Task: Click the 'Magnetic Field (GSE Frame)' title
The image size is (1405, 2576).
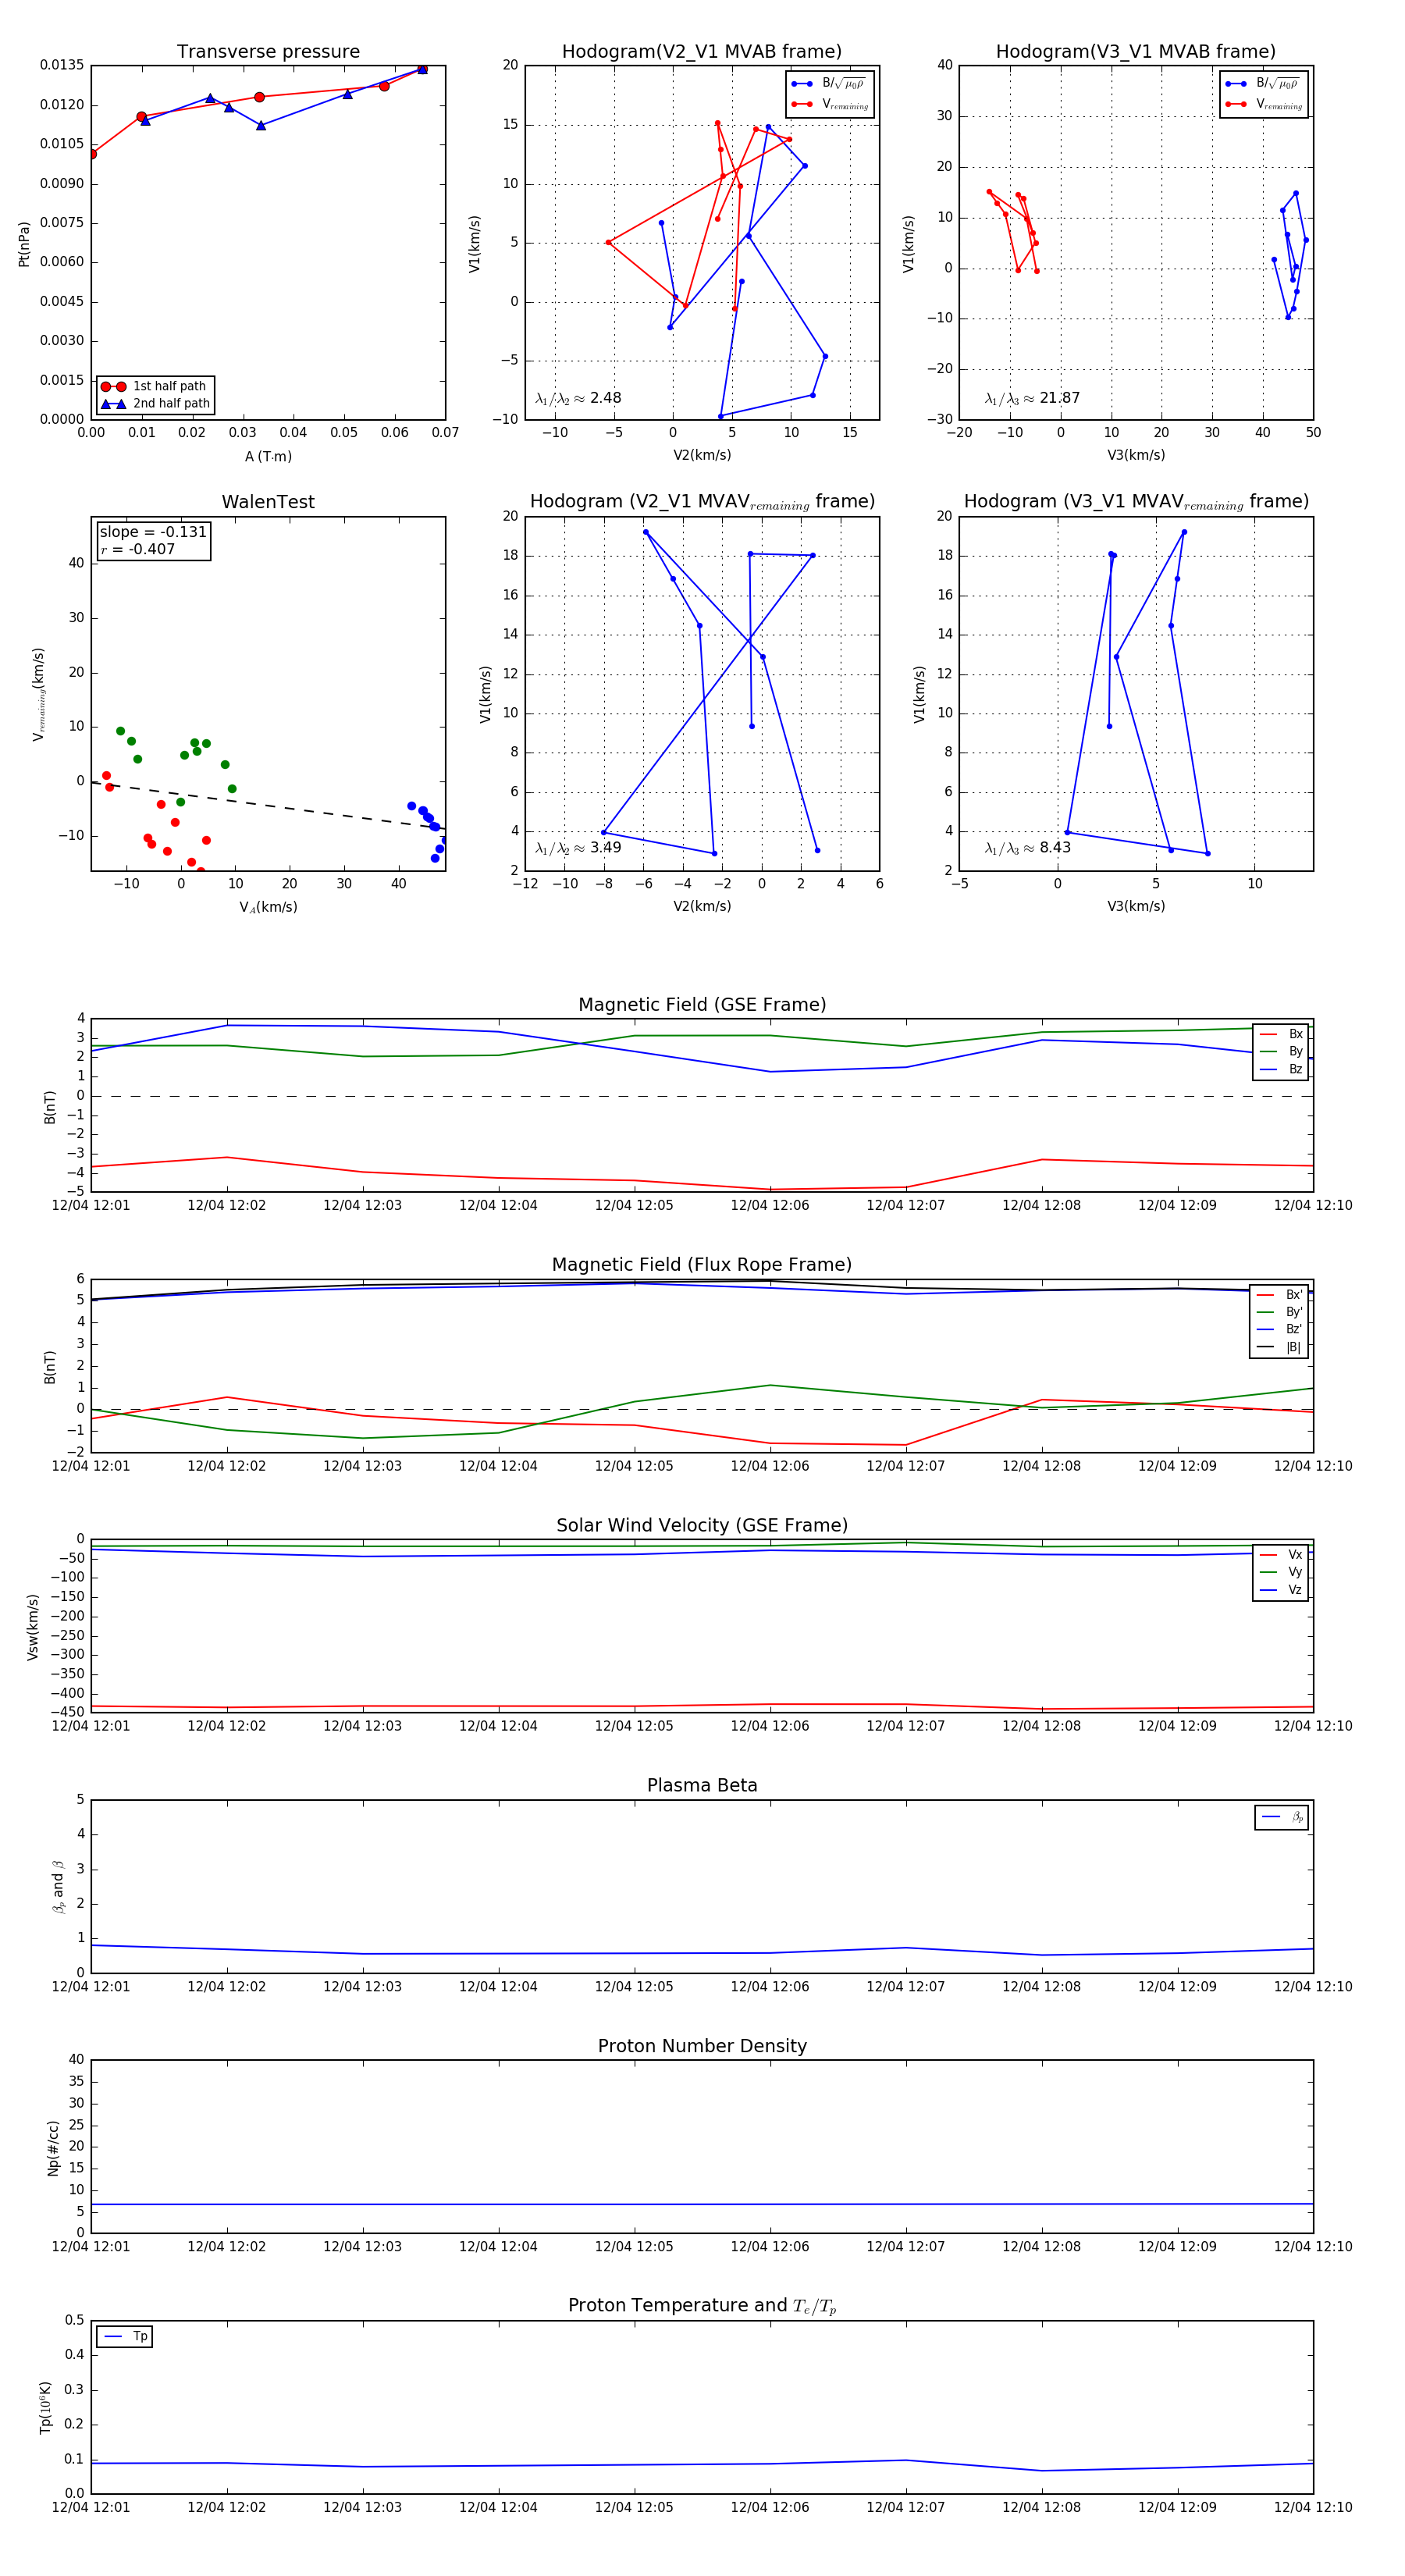Action: [x=702, y=1005]
